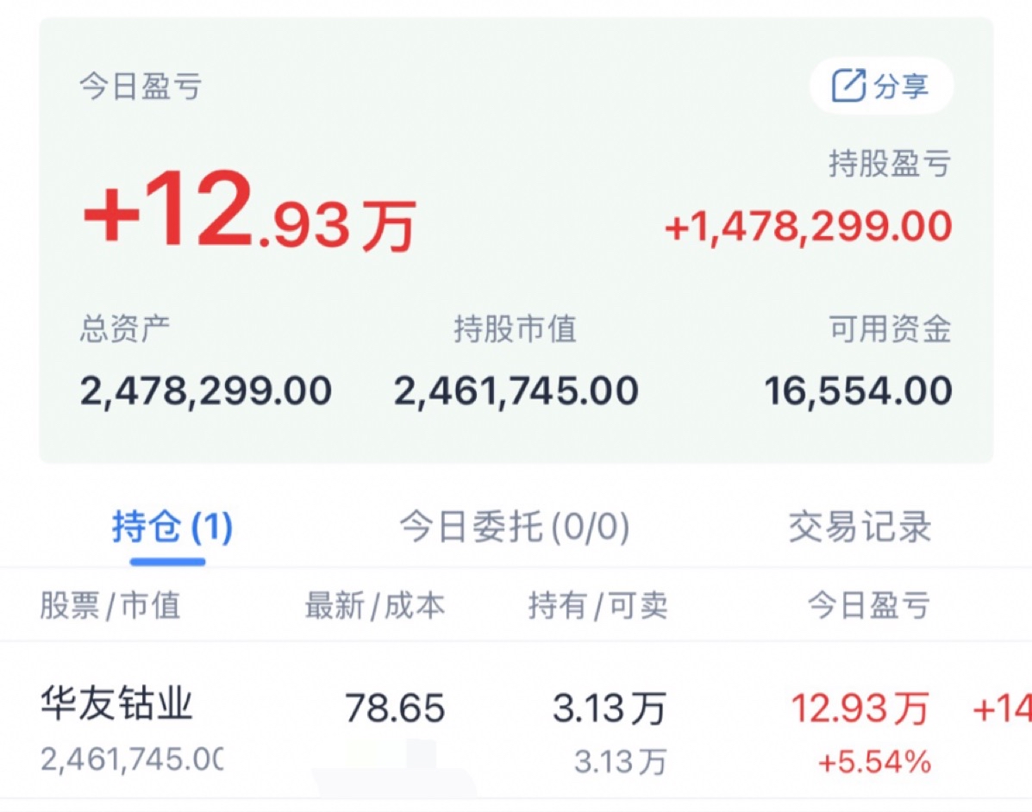Sort by 今日盈亏 column header
The width and height of the screenshot is (1032, 812).
868,606
